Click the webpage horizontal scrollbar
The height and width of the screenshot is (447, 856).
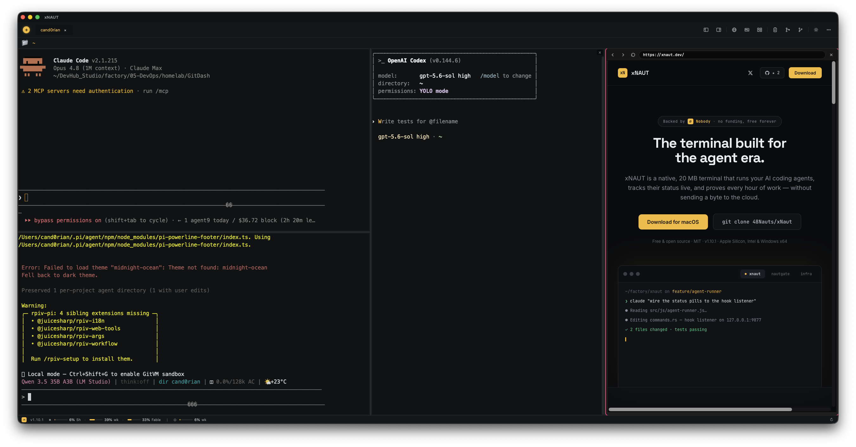[x=700, y=410]
